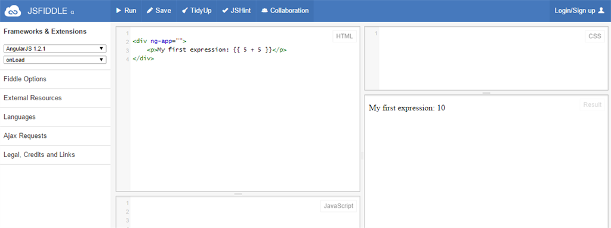The image size is (611, 228).
Task: Open the onLoad wrap dropdown
Action: 55,60
